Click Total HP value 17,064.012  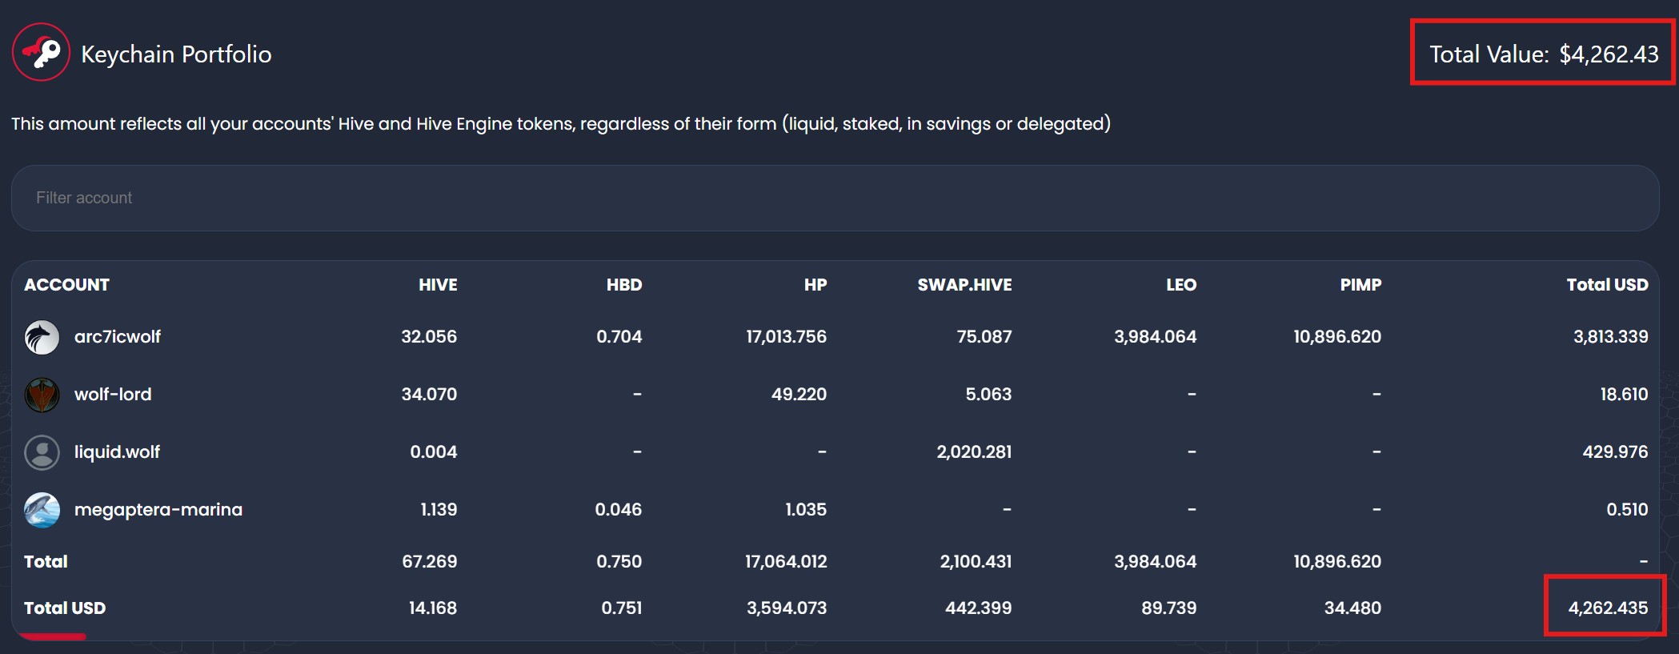pyautogui.click(x=786, y=562)
